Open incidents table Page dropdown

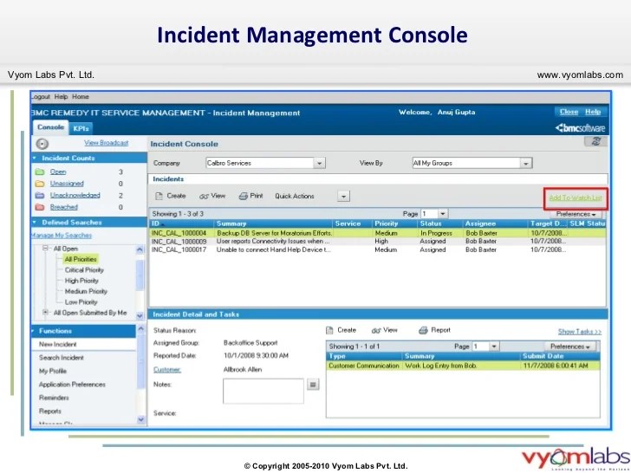[x=442, y=214]
